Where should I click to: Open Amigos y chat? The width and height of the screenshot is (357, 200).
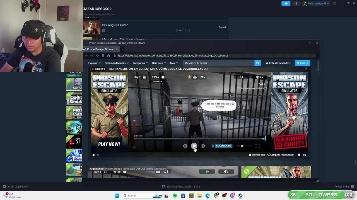click(x=344, y=187)
